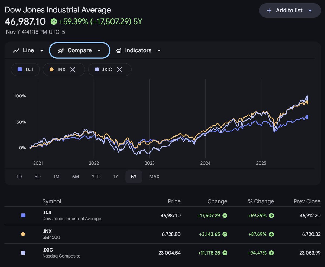Click the Indicators label
Image resolution: width=325 pixels, height=267 pixels.
tap(138, 50)
